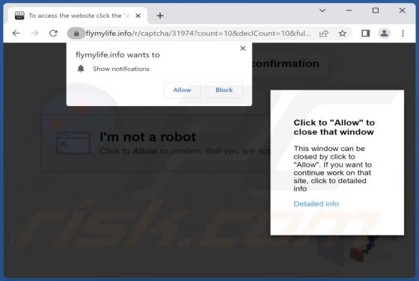Go back with the browser back arrow
The width and height of the screenshot is (419, 281).
coord(16,34)
